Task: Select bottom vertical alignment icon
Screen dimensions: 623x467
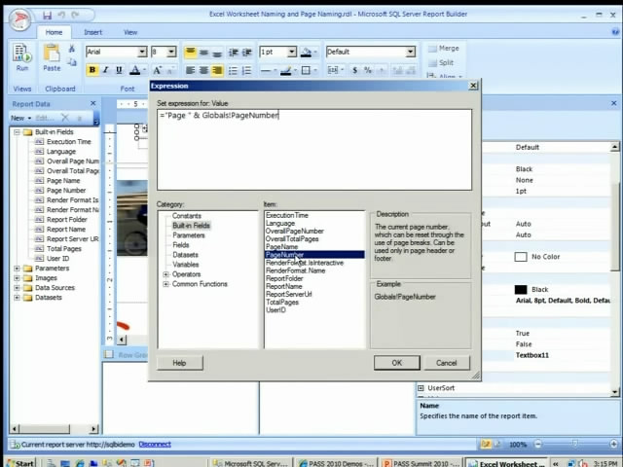Action: [x=217, y=52]
